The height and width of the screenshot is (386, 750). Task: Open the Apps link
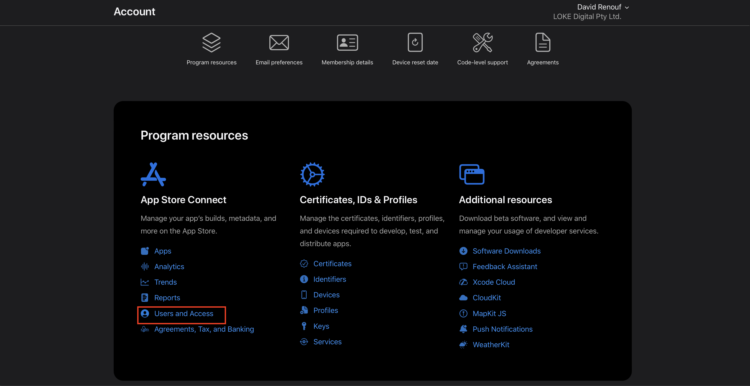163,251
